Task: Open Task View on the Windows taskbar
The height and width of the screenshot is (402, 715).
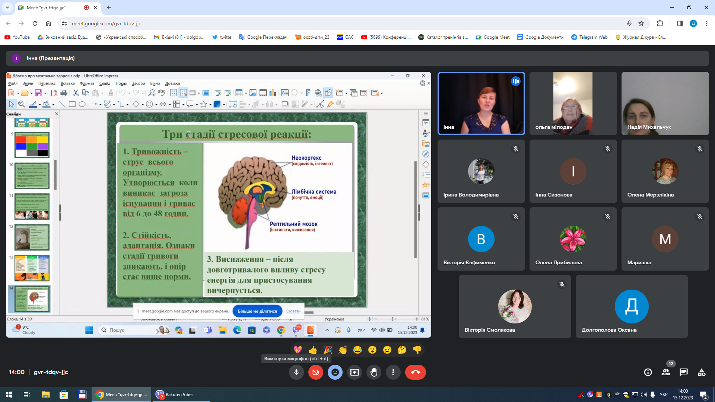Action: pos(27,395)
